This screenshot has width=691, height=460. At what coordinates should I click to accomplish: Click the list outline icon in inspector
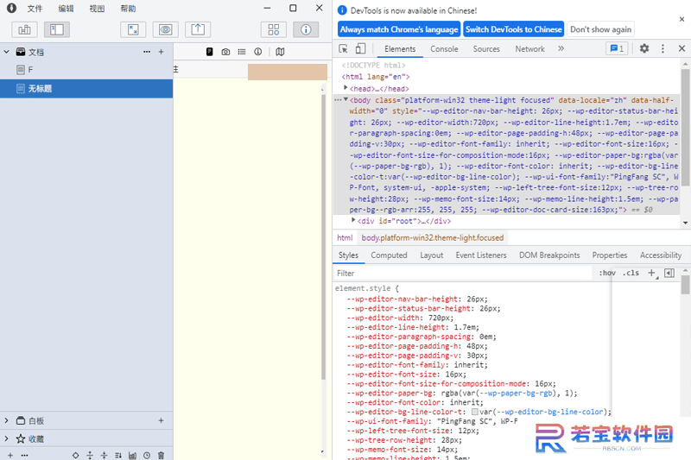(242, 52)
